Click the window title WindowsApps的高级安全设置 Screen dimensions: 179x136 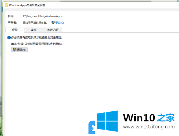(27, 5)
